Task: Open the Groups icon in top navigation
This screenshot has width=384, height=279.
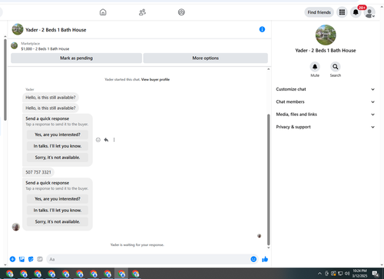Action: (x=181, y=12)
